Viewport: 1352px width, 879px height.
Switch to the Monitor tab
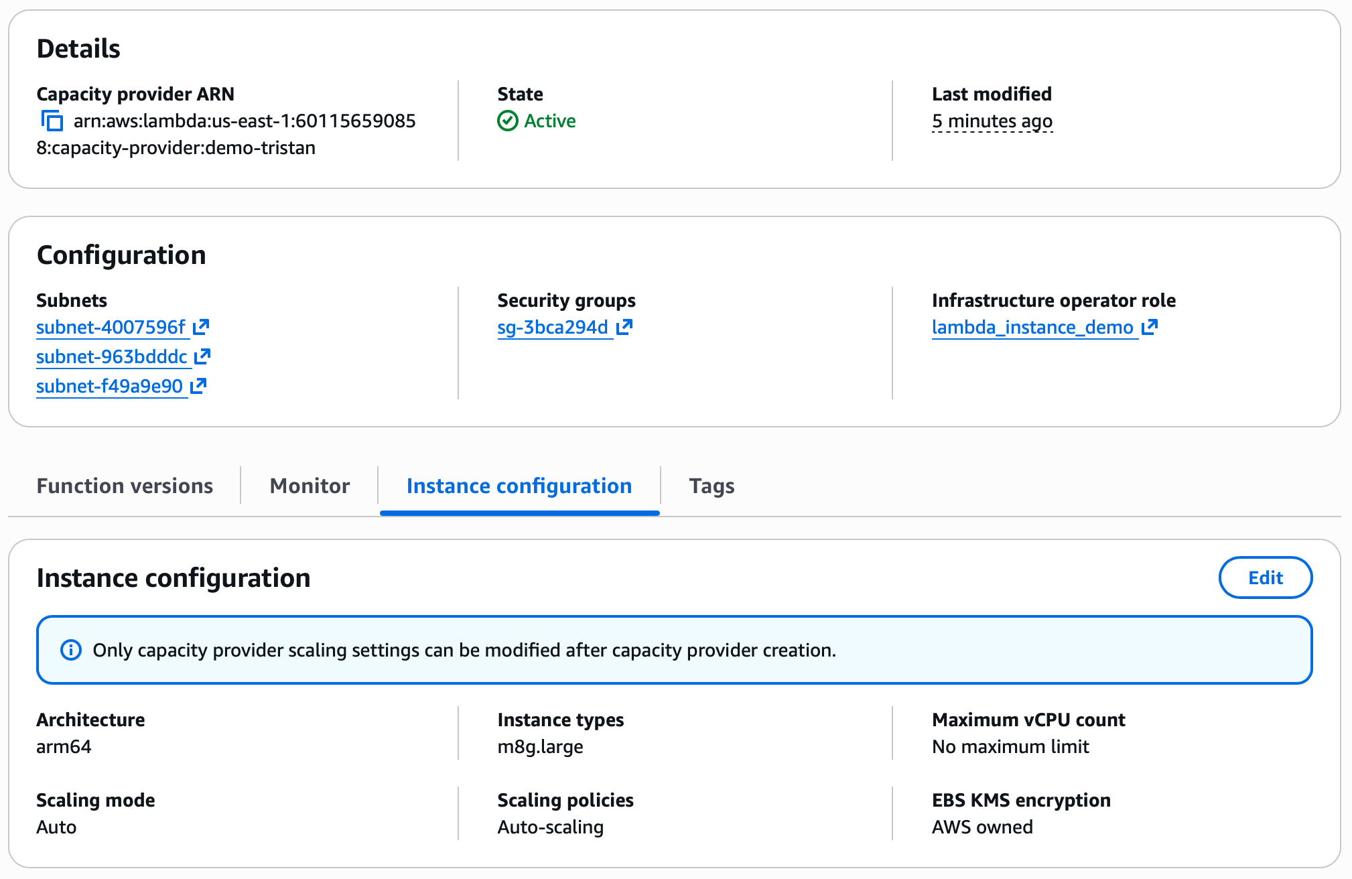pyautogui.click(x=310, y=486)
